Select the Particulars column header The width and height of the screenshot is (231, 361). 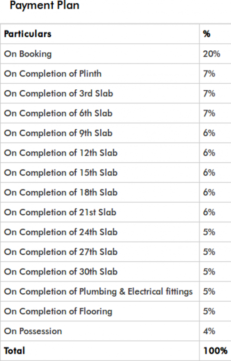click(28, 34)
